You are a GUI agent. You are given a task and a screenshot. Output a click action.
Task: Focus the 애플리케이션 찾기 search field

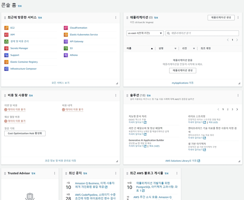coord(202,33)
